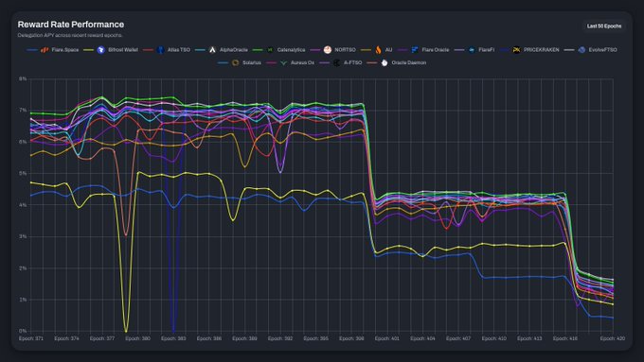Click the Epoch: 383 axis label
Image resolution: width=644 pixels, height=362 pixels.
pos(173,338)
